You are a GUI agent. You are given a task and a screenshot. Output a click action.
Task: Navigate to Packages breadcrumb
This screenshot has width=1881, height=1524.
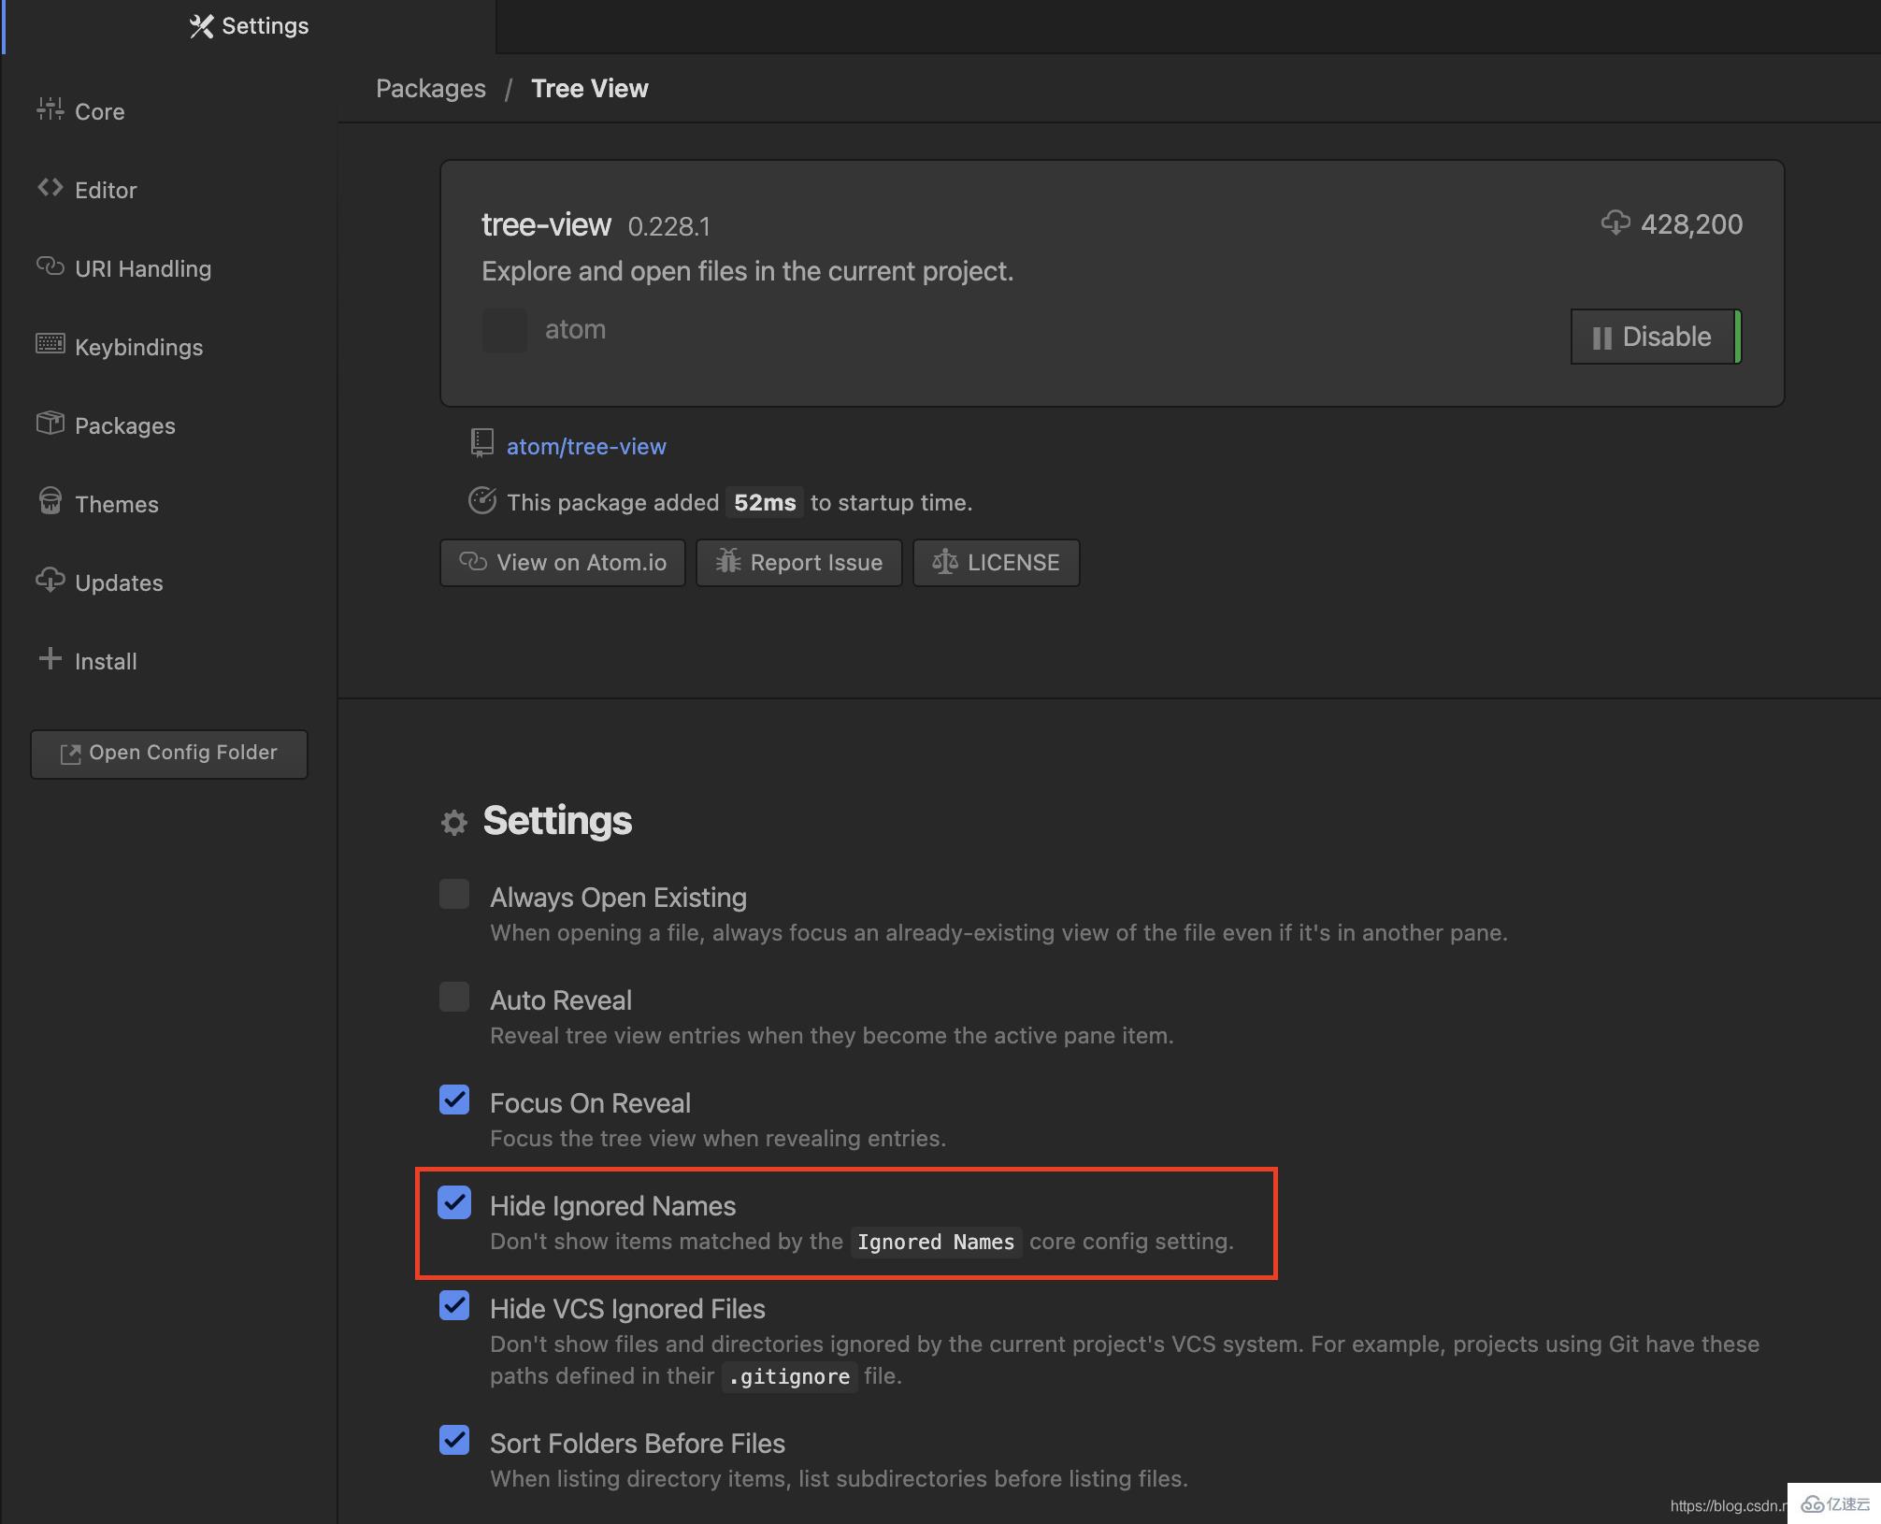431,87
